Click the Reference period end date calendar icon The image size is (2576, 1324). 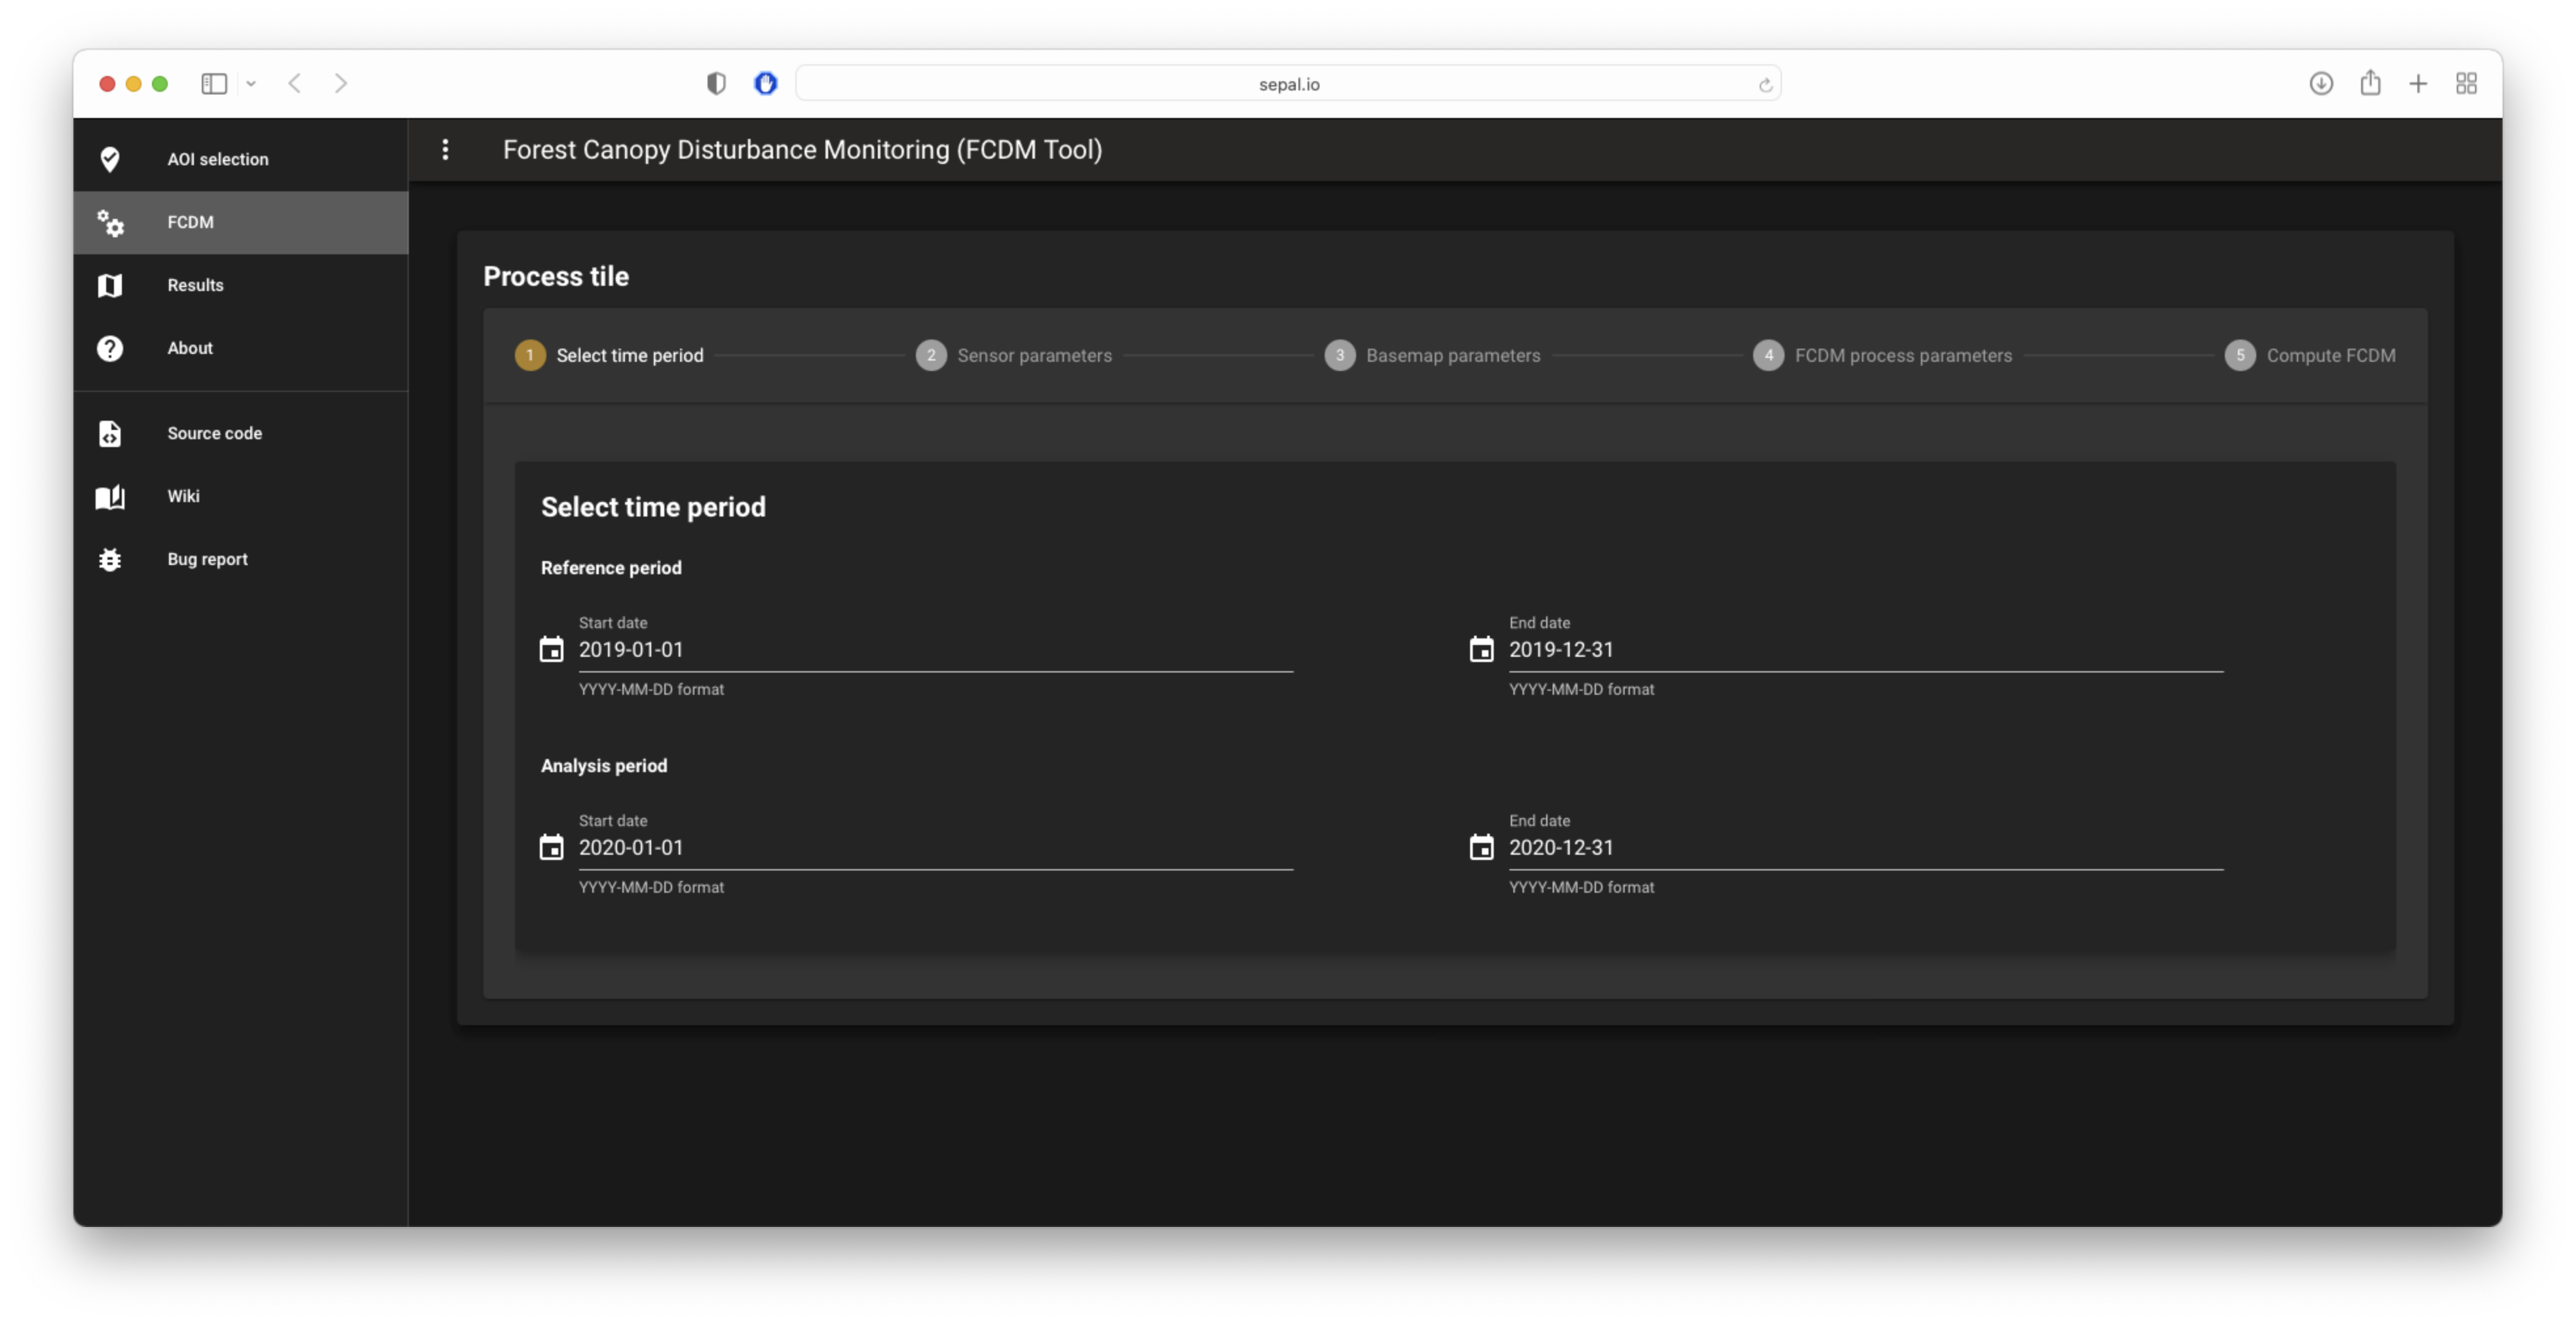tap(1481, 650)
